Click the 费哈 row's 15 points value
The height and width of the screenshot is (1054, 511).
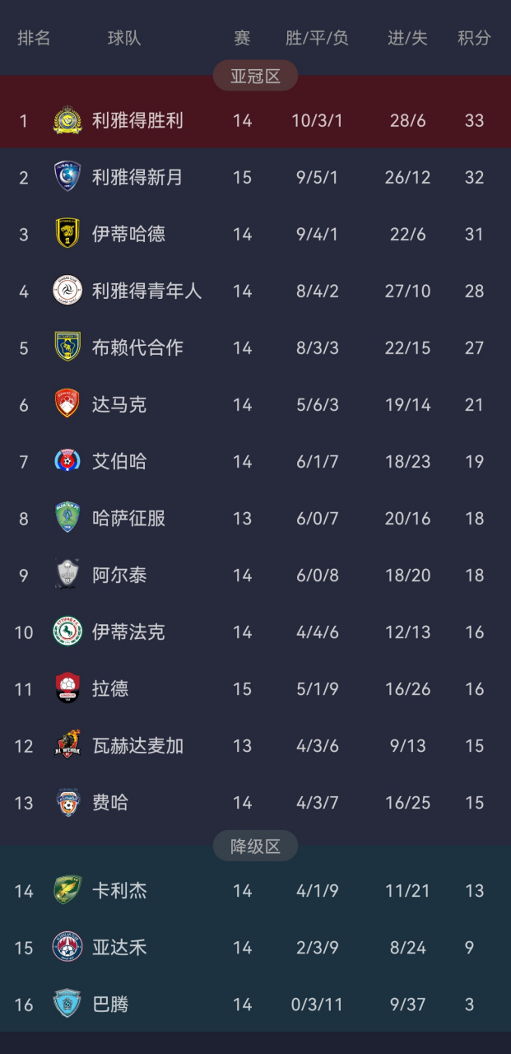coord(474,802)
